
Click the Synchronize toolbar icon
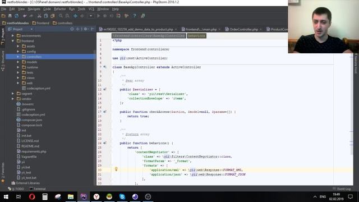(16, 16)
